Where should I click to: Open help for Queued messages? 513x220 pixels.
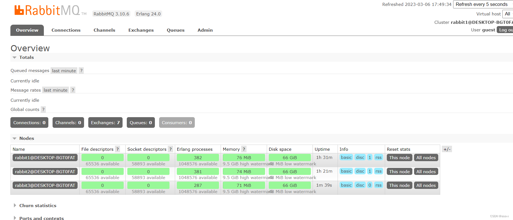click(x=81, y=71)
